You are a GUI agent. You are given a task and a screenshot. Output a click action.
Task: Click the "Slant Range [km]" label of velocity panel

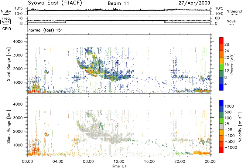click(9, 126)
